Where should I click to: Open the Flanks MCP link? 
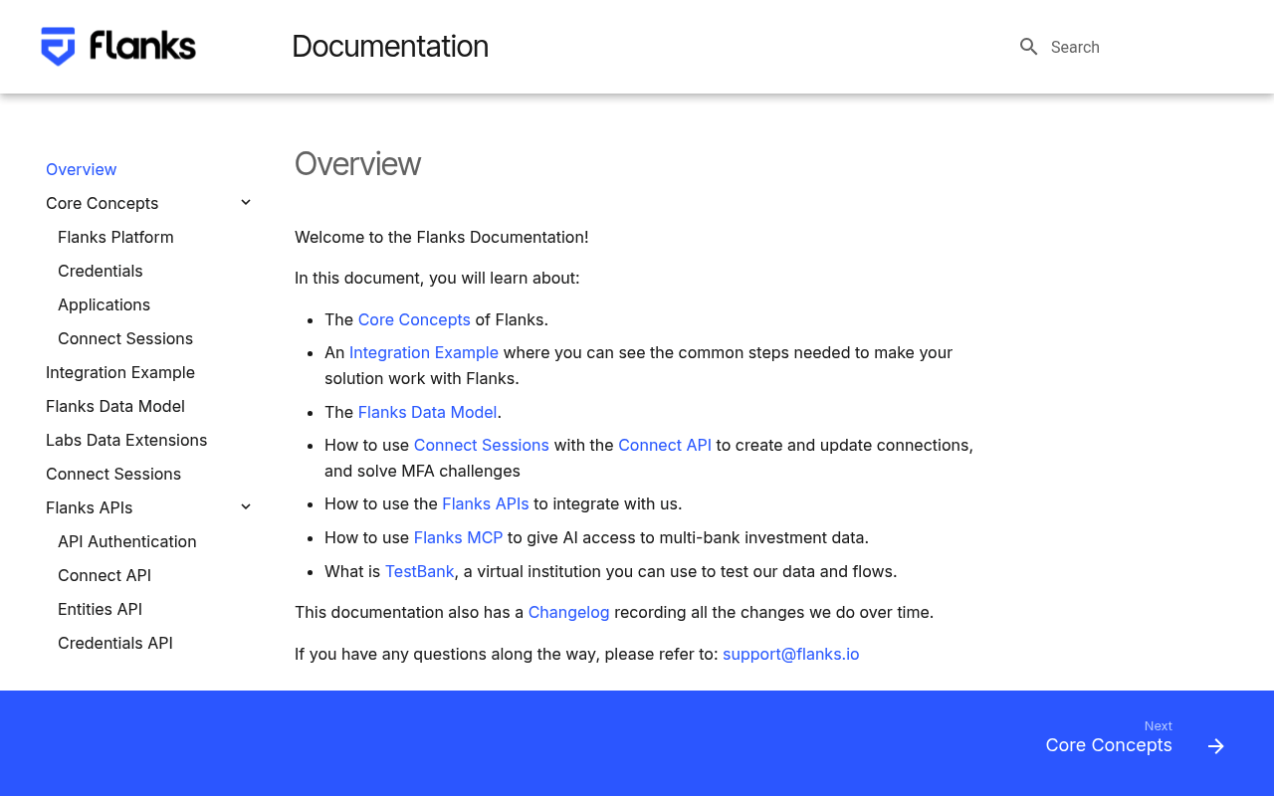click(x=458, y=537)
